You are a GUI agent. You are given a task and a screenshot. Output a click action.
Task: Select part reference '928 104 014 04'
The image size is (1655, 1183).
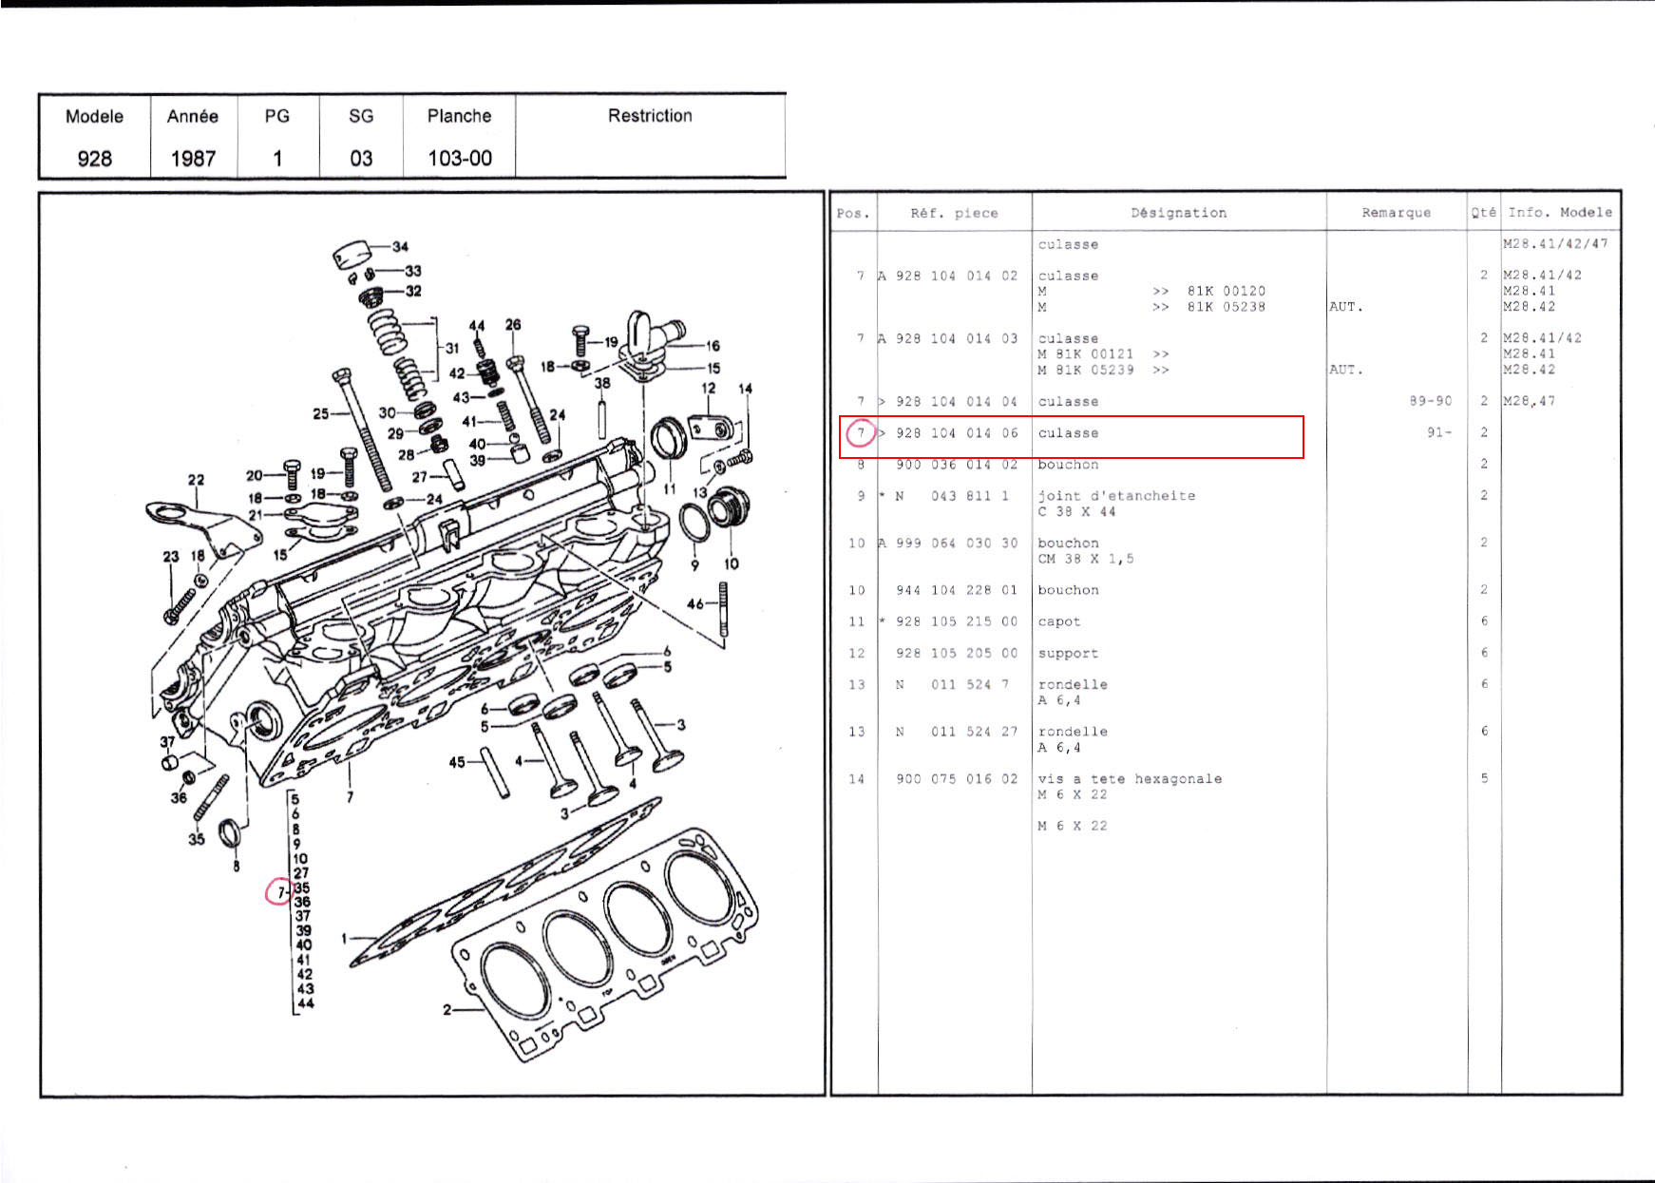956,401
